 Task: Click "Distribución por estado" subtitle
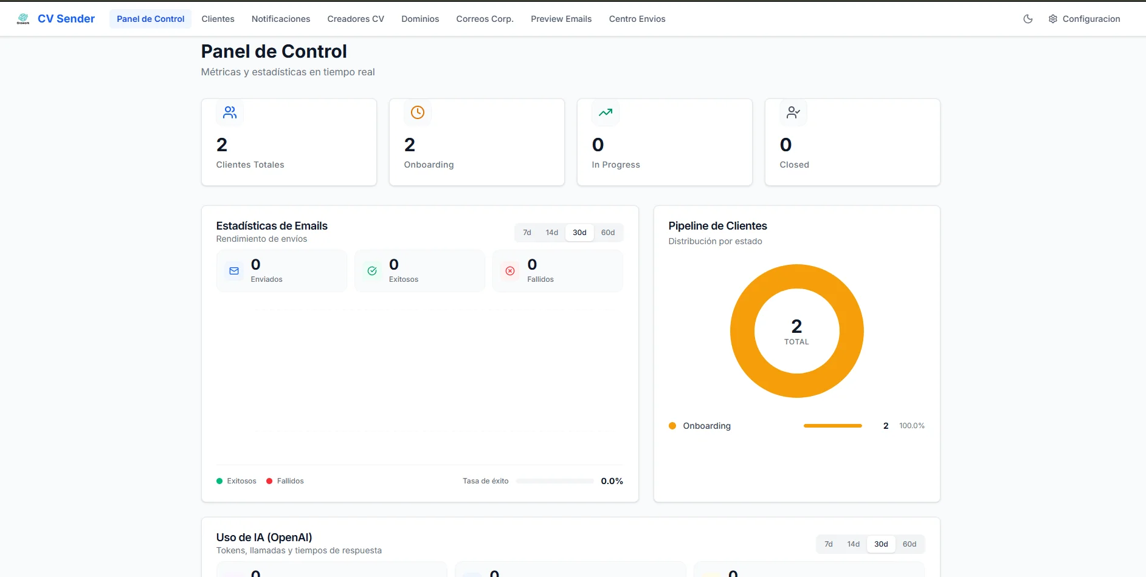tap(715, 241)
